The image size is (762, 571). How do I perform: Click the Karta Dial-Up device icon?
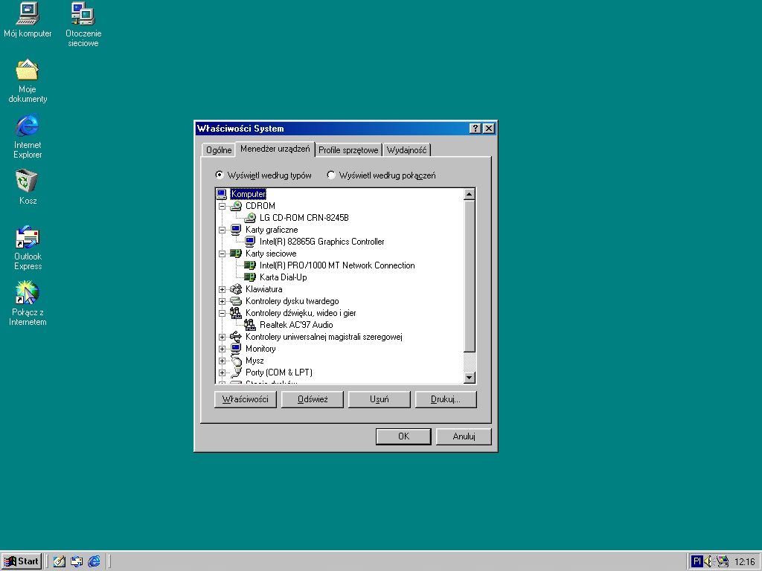tap(250, 277)
